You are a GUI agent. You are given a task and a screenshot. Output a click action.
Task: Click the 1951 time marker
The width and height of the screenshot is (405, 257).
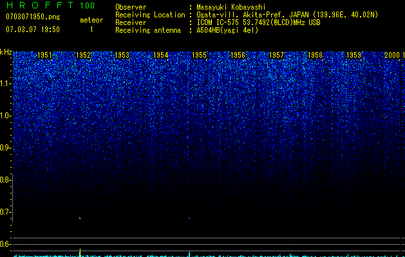coord(44,55)
